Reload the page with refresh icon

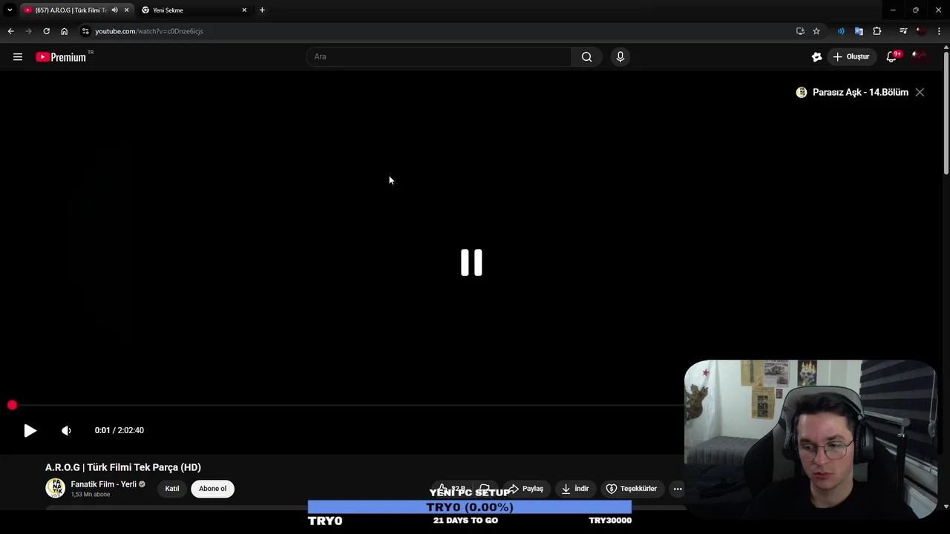point(46,31)
